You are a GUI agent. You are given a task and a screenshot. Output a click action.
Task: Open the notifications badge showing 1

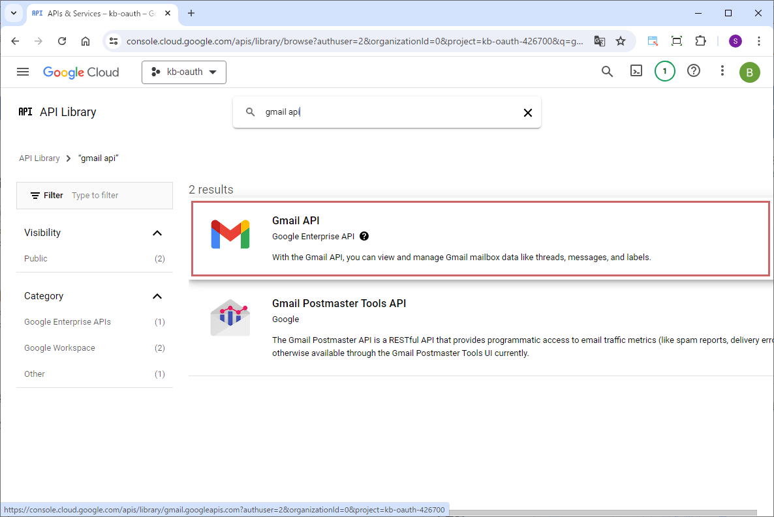tap(664, 72)
